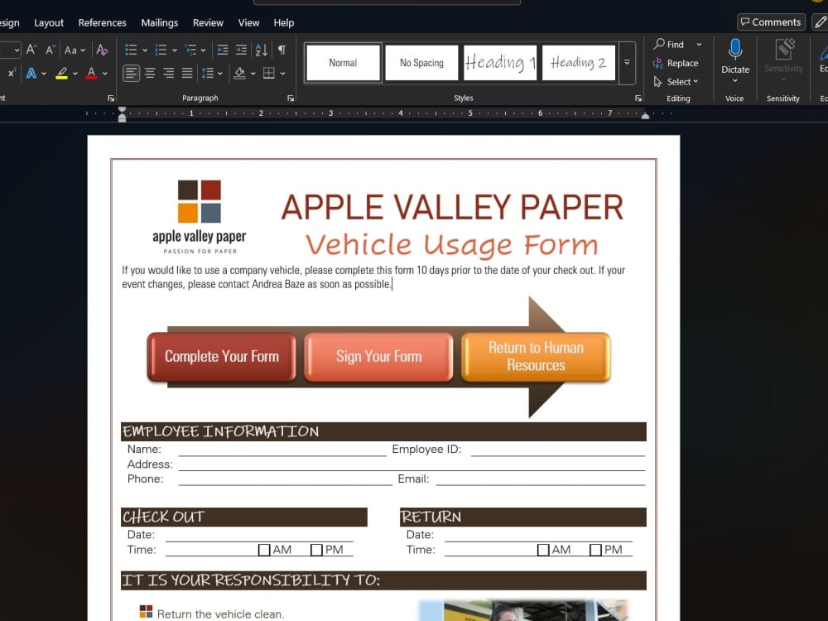Open the Layout tab
The image size is (828, 621).
tap(49, 22)
